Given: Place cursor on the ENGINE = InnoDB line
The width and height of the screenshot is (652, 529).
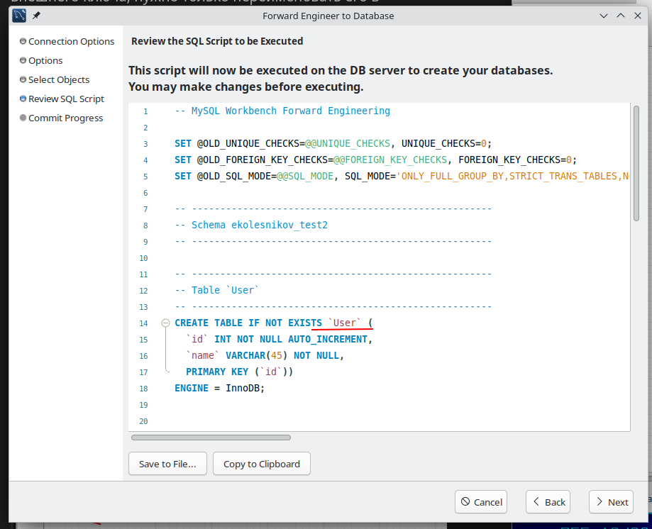Looking at the screenshot, I should pos(219,389).
